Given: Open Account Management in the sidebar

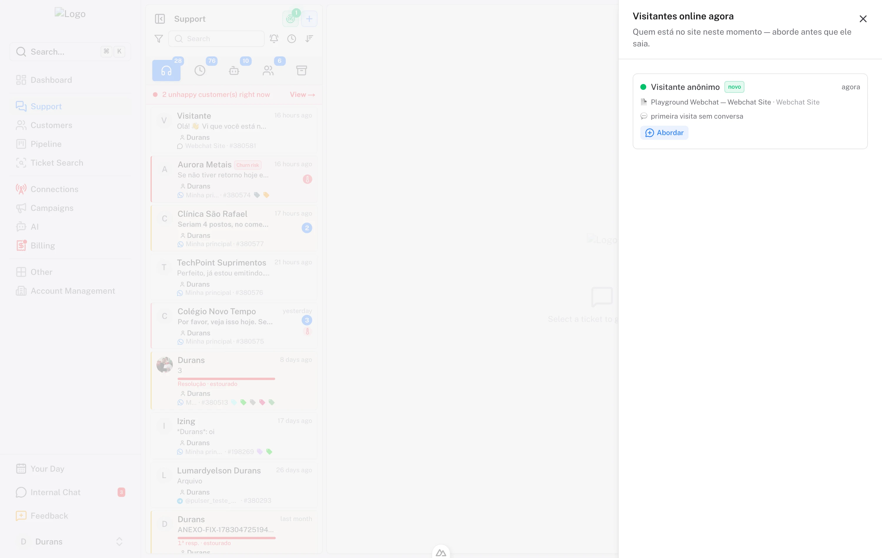Looking at the screenshot, I should (x=70, y=291).
